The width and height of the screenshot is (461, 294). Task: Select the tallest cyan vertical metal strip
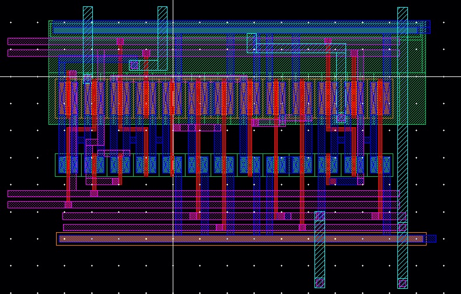tap(403, 148)
